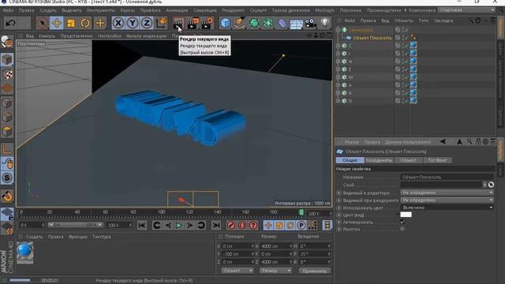
Task: Add a floor environment object
Action: 297,24
